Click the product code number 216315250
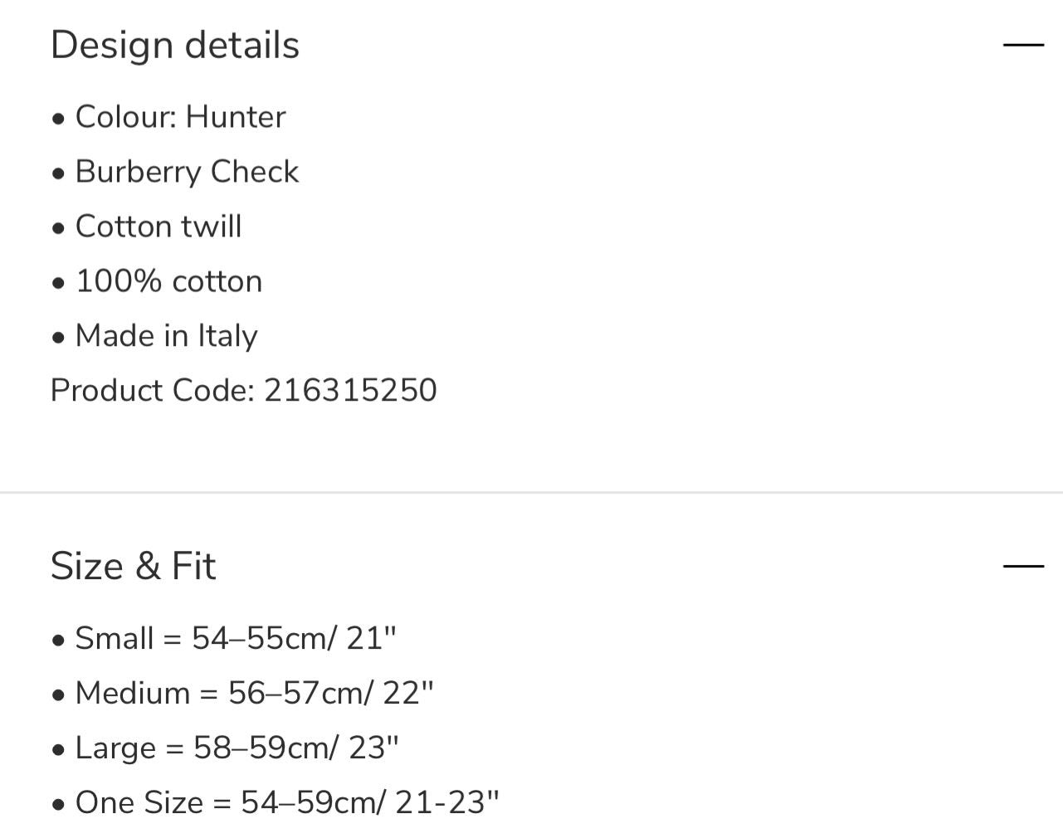Viewport: 1063px width, 838px height. coord(350,391)
